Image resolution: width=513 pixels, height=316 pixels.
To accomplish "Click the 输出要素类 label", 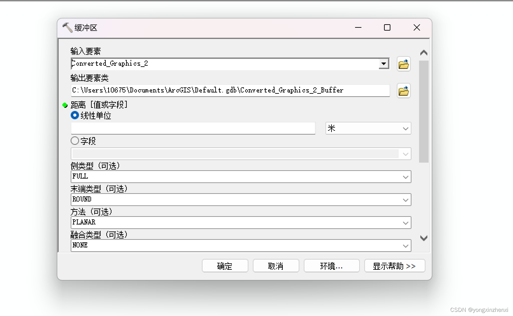I will point(89,78).
